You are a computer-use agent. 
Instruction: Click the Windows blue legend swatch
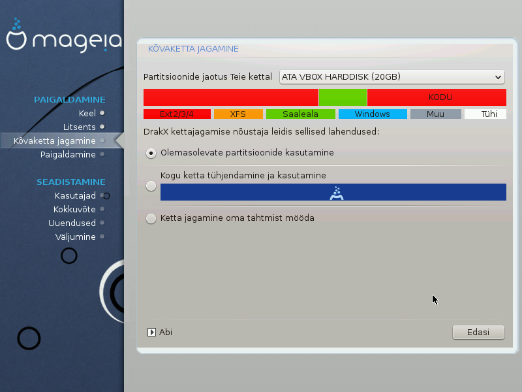pos(373,114)
